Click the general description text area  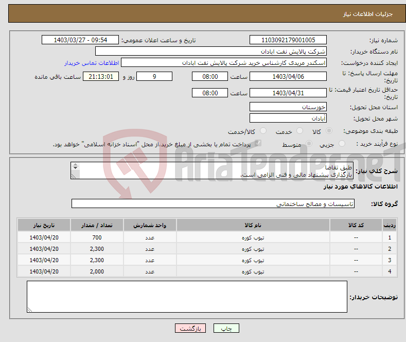pyautogui.click(x=212, y=170)
